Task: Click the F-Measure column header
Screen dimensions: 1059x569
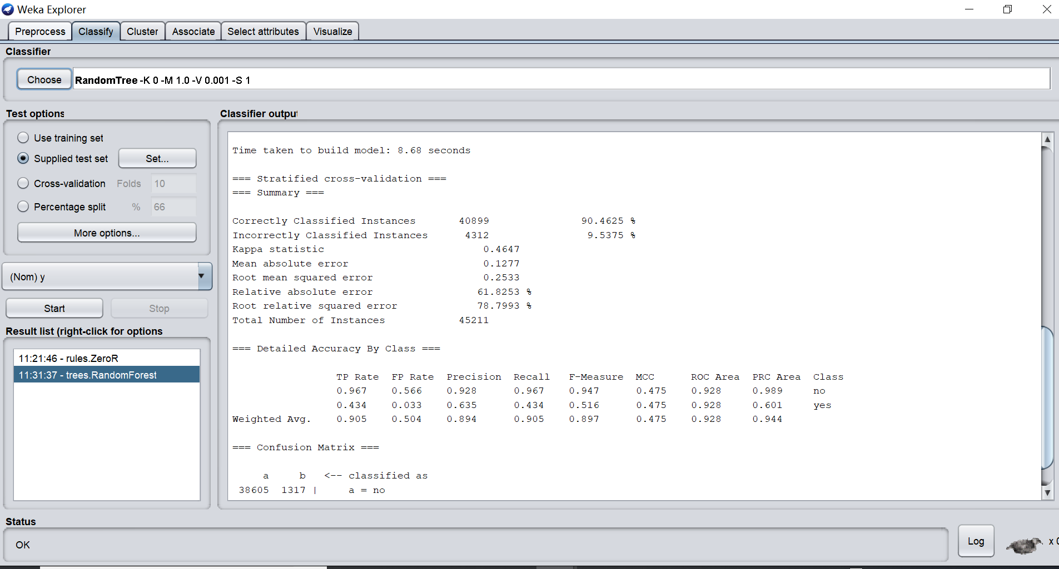Action: tap(596, 377)
